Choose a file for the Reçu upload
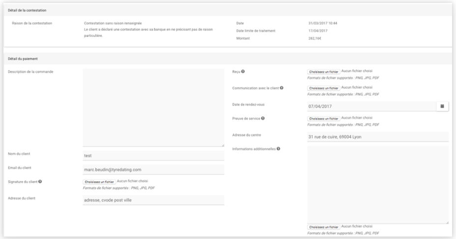The image size is (456, 239). click(x=324, y=72)
